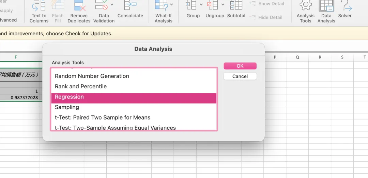This screenshot has width=368, height=178.
Task: Select t-Test: Paired Two Sample for Means
Action: pos(103,118)
